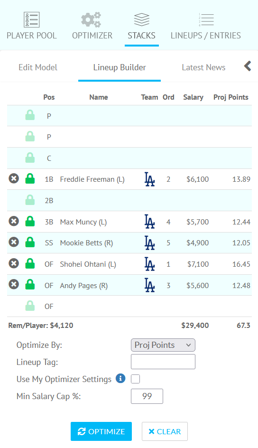Viewport: 258px width, 448px height.
Task: Click the blue Optimize button
Action: (x=101, y=431)
